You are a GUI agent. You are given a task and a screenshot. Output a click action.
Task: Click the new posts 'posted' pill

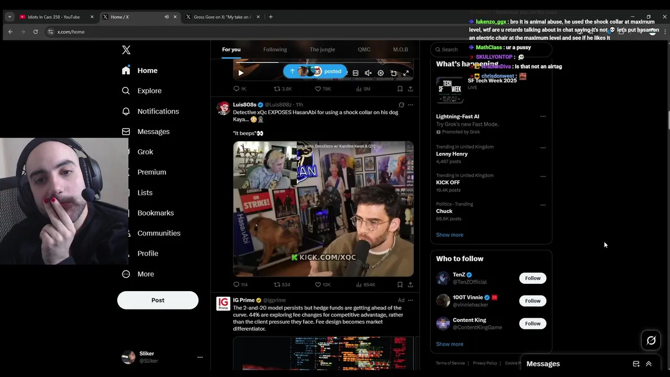[315, 71]
